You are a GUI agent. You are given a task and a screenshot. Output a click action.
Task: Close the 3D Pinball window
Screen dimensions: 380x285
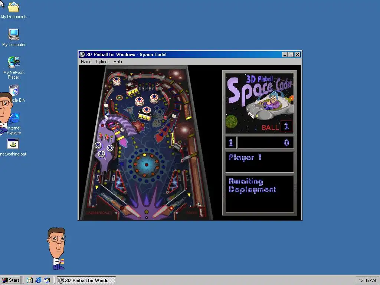tap(298, 55)
